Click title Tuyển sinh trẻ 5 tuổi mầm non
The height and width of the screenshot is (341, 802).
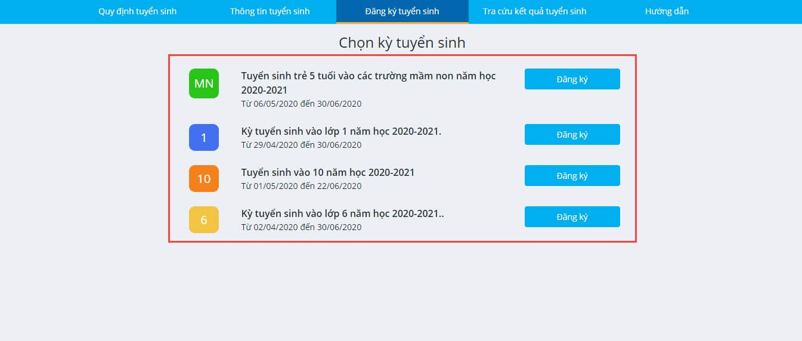[368, 83]
